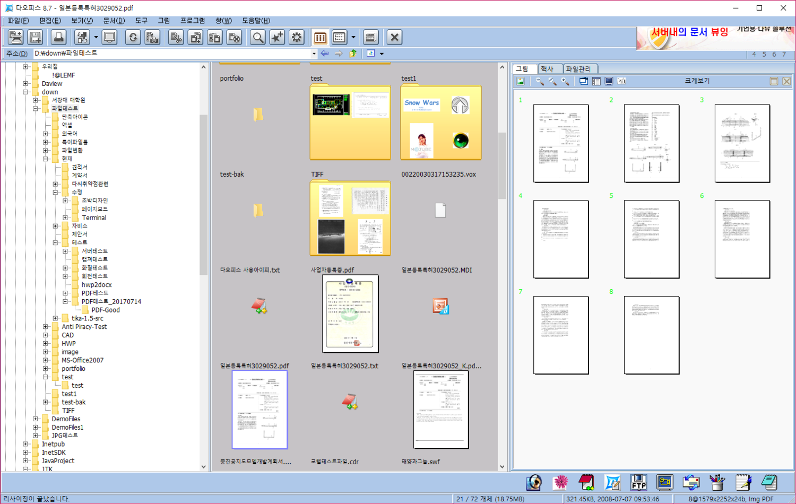796x504 pixels.
Task: Click the paste file toolbar icon
Action: click(214, 37)
